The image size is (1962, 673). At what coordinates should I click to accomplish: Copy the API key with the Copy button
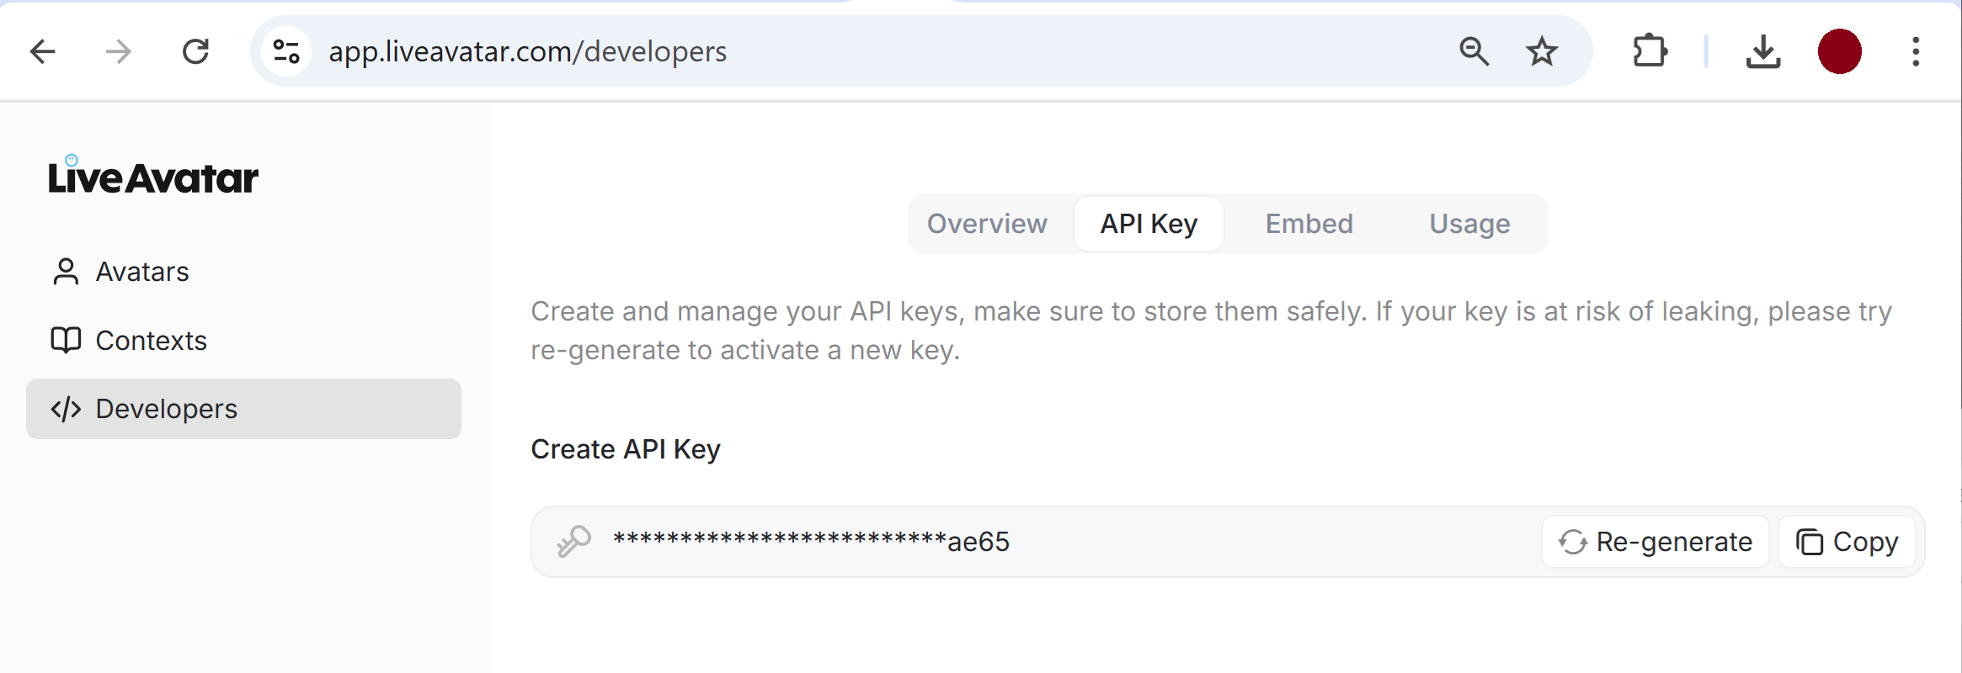pyautogui.click(x=1847, y=542)
